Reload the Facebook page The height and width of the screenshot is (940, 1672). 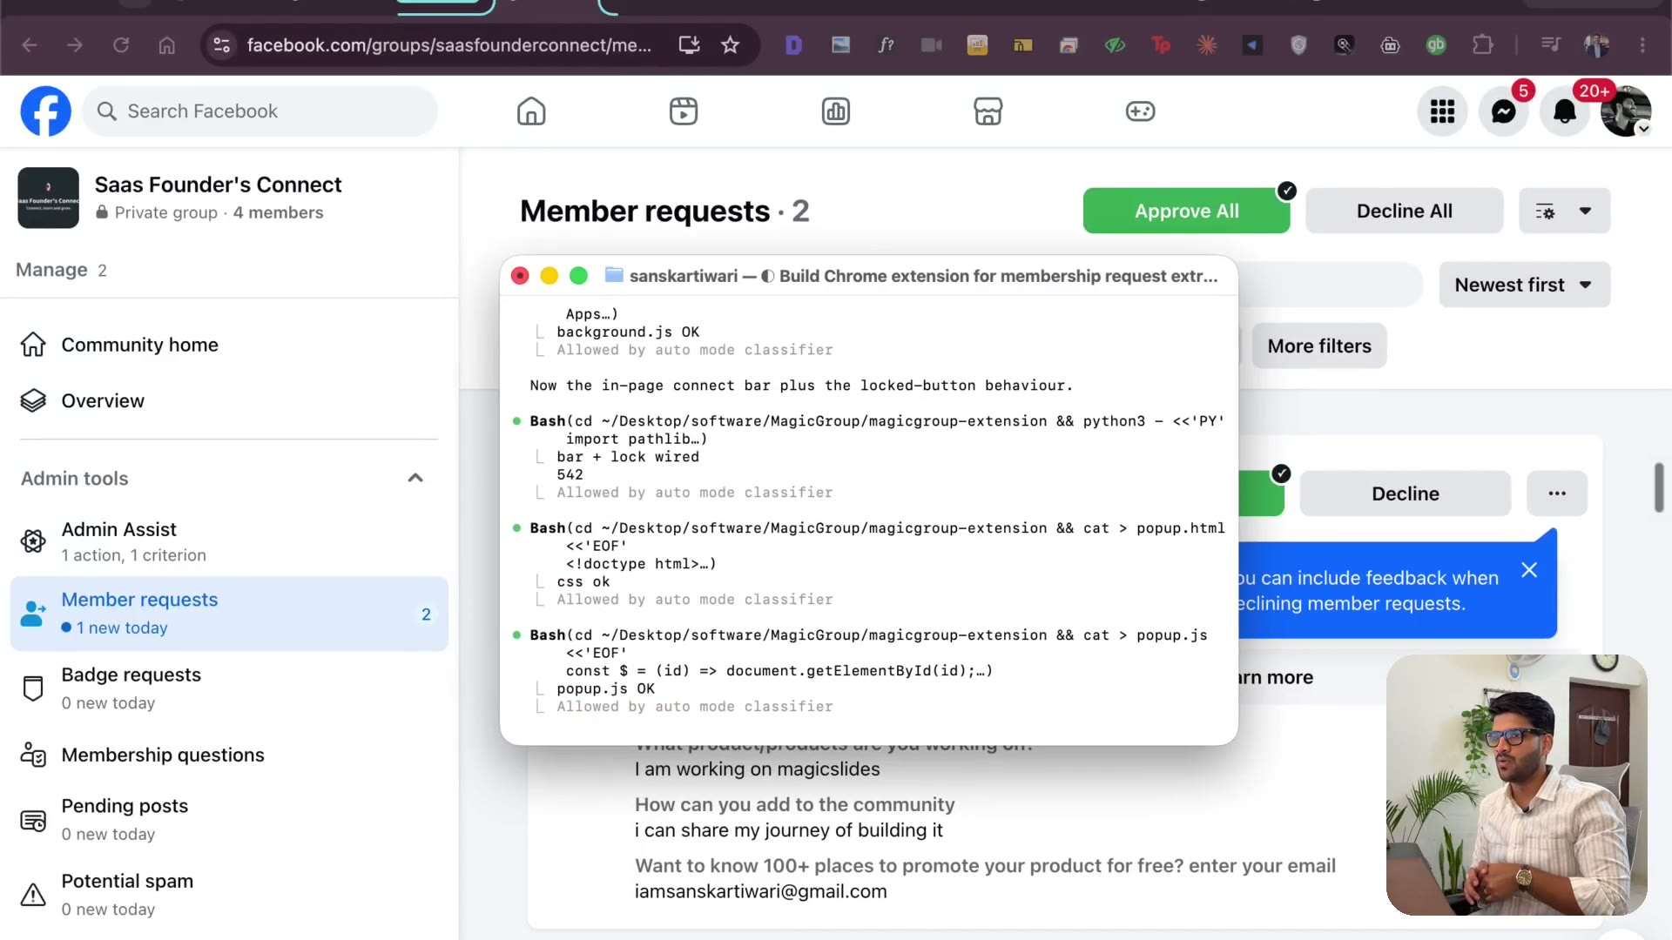[121, 44]
